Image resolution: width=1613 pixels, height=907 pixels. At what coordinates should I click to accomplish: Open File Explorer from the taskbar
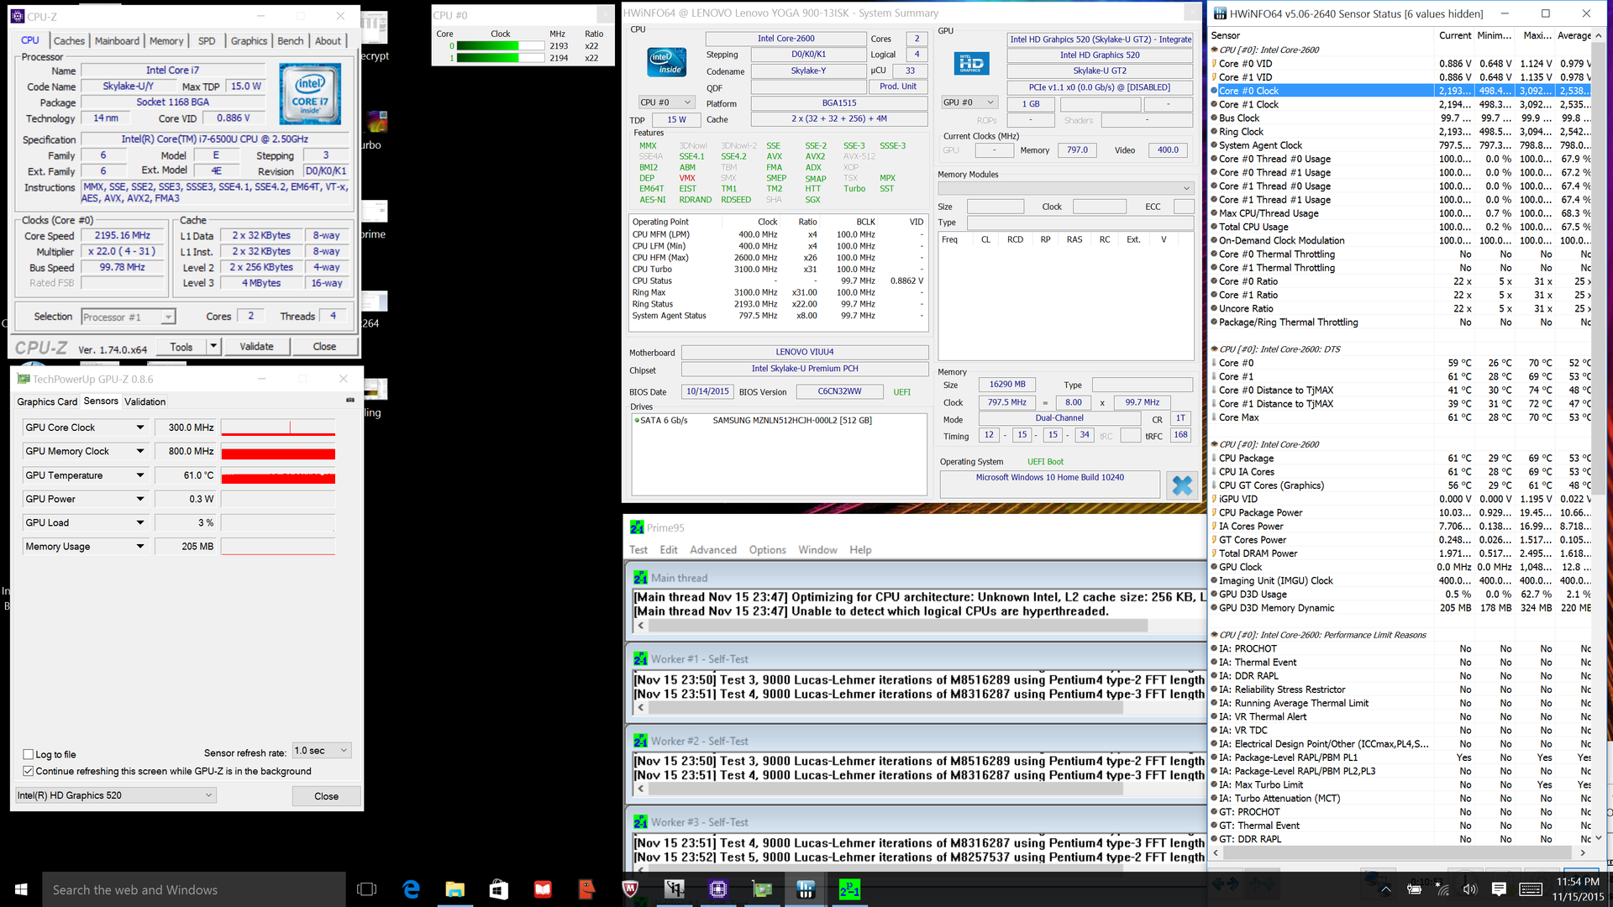tap(454, 889)
